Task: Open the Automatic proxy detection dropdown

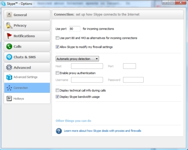Action: tap(77, 59)
